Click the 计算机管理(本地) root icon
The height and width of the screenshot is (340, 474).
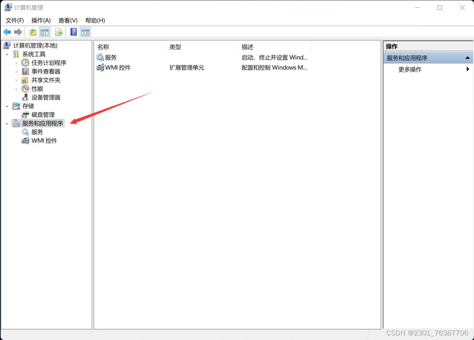tap(7, 45)
